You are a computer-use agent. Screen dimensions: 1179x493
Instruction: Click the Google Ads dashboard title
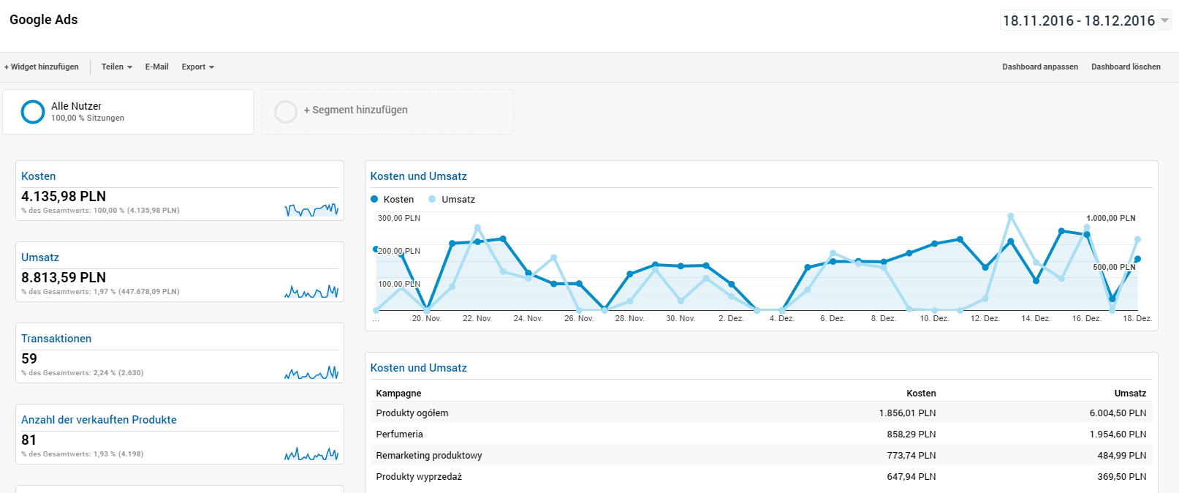[44, 20]
